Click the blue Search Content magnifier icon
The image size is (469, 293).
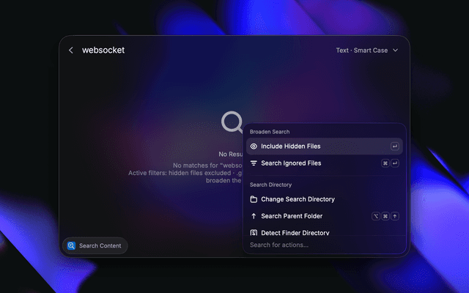(x=71, y=246)
